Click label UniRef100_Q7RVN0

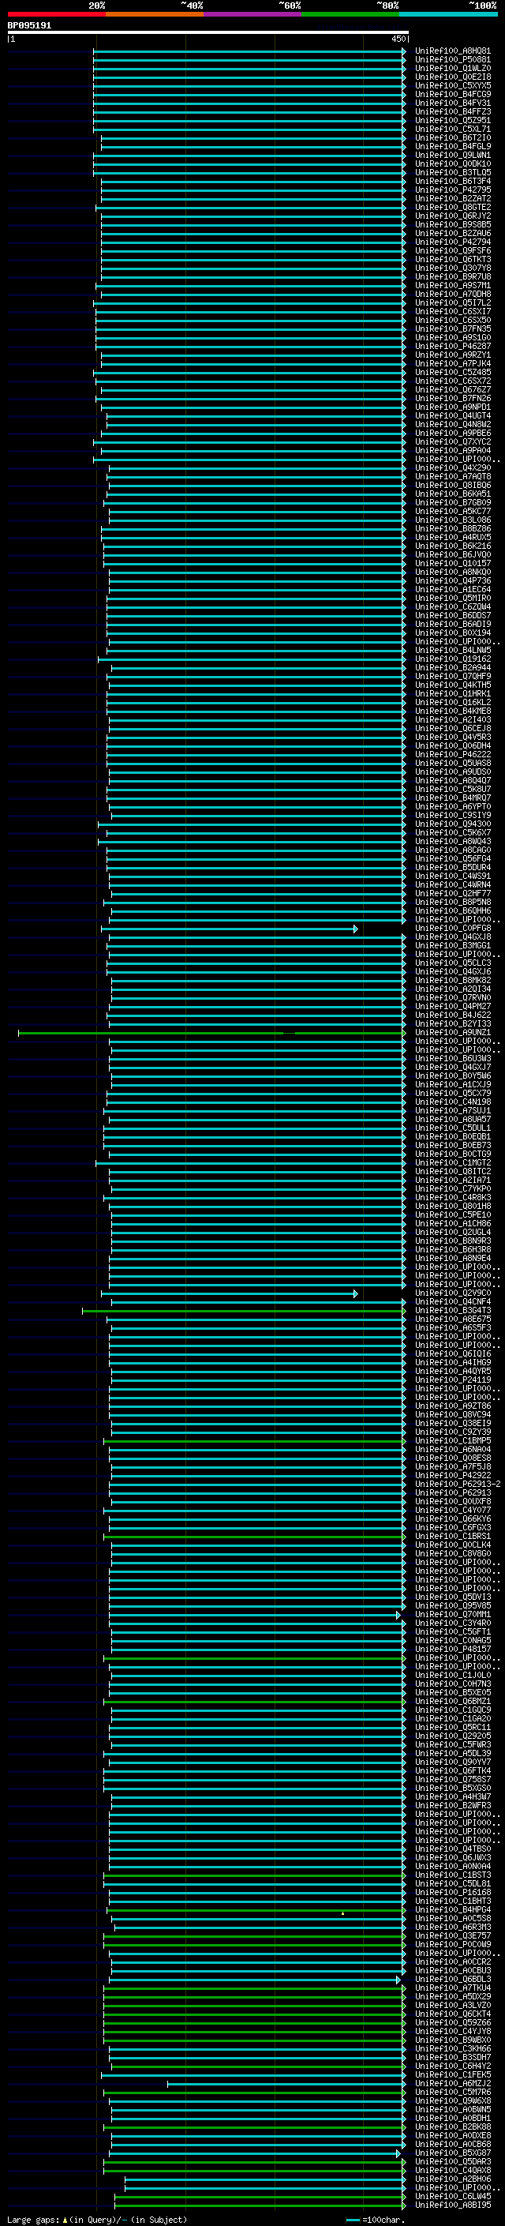coord(452,998)
